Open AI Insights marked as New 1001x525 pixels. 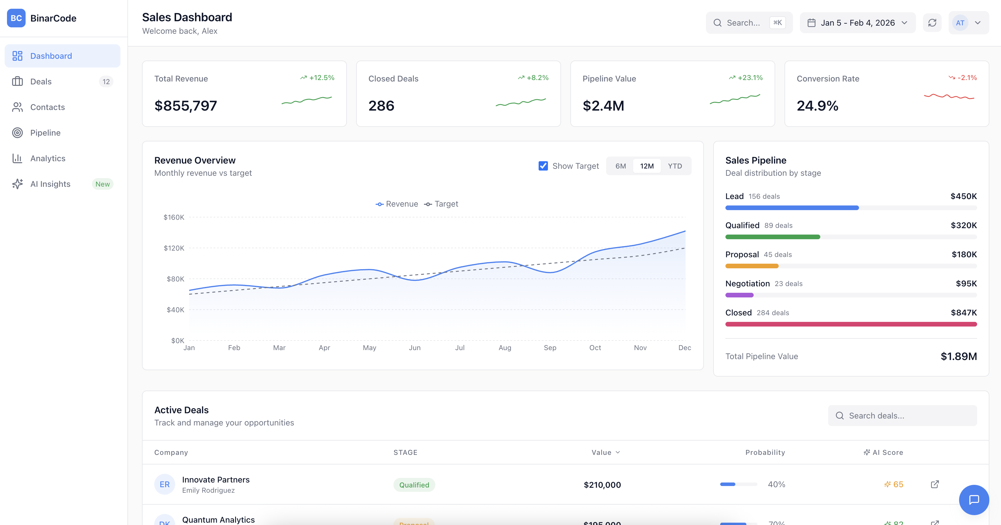pos(50,184)
